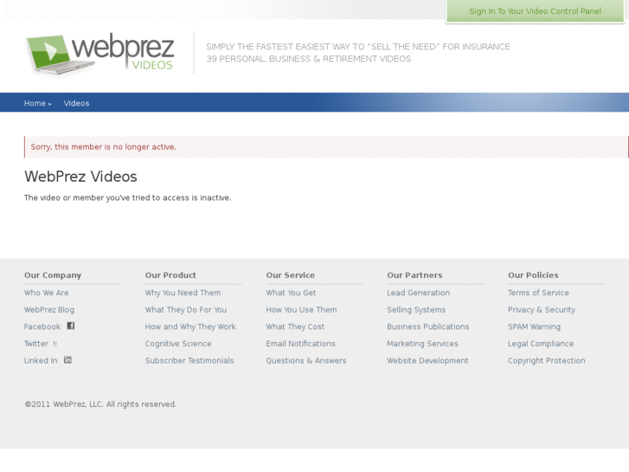629x472 pixels.
Task: Open the Linked In text link
Action: 41,360
